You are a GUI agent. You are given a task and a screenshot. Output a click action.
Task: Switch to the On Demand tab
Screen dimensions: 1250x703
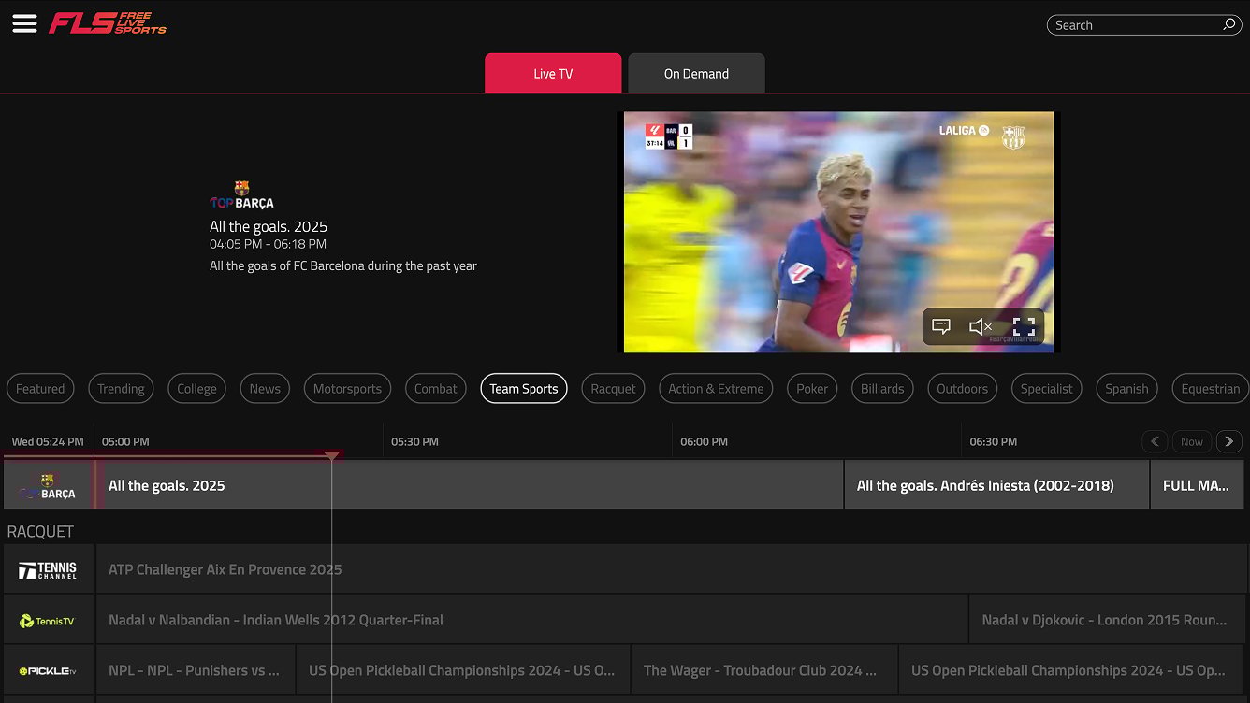click(x=696, y=72)
